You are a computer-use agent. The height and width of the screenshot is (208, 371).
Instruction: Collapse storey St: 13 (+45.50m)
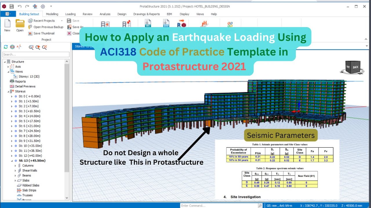pos(12,161)
